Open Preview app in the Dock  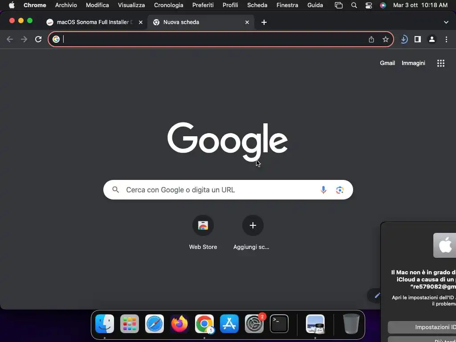(x=315, y=324)
